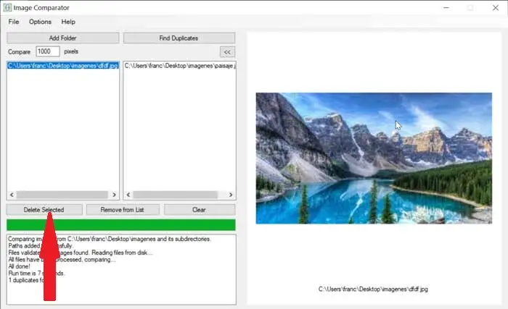Click the Clear button
The height and width of the screenshot is (309, 508).
click(200, 210)
